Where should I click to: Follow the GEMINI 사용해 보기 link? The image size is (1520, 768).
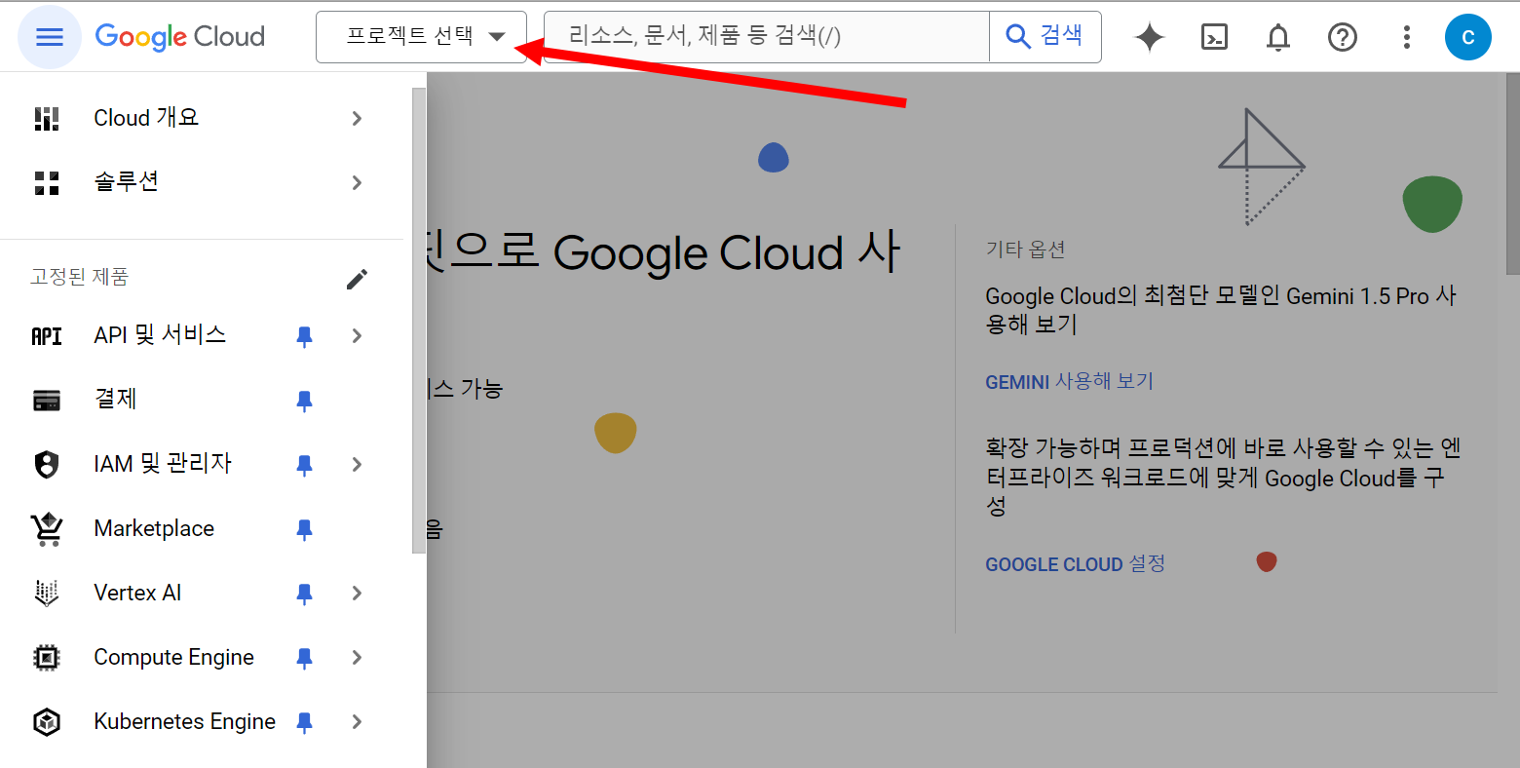1069,381
